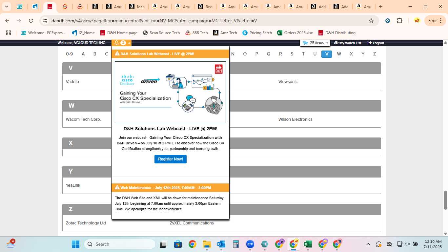Image resolution: width=448 pixels, height=252 pixels.
Task: Select letter T in the index
Action: [x=303, y=54]
